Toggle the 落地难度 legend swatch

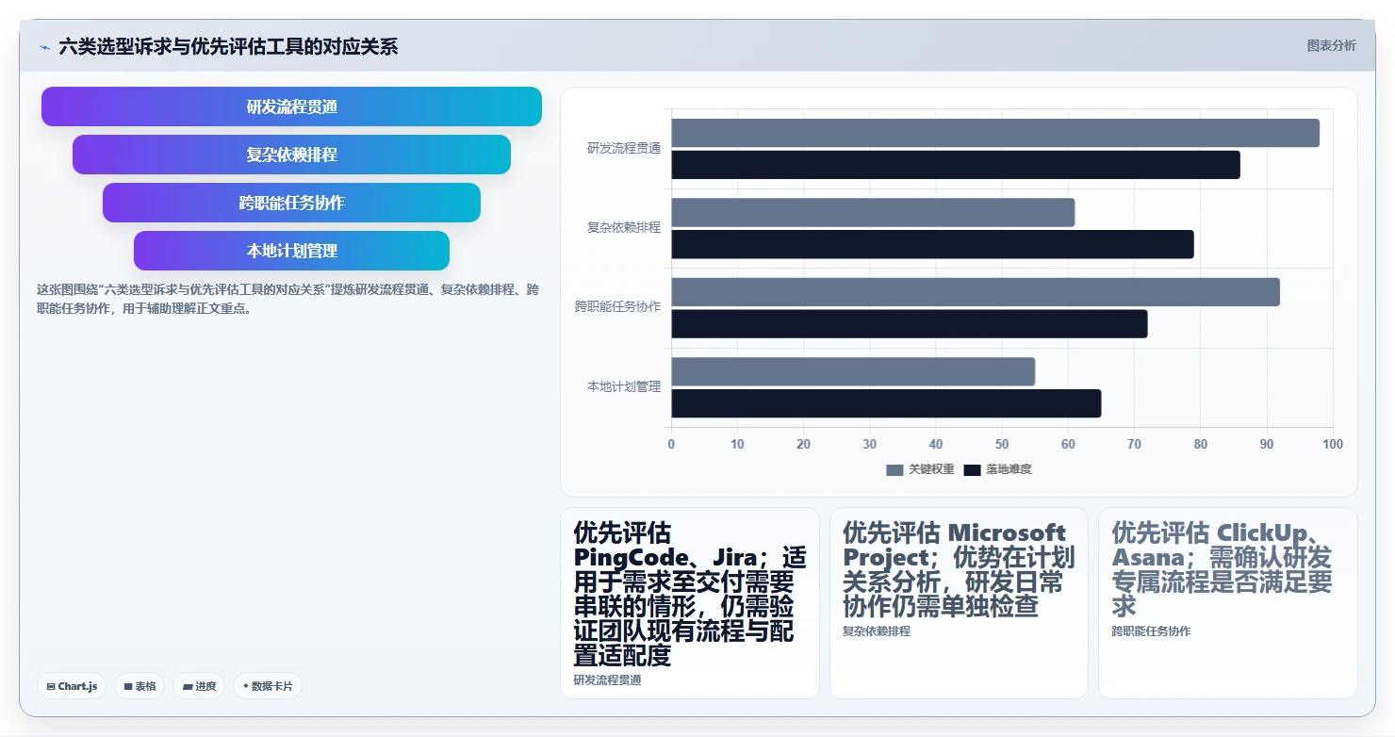tap(972, 469)
